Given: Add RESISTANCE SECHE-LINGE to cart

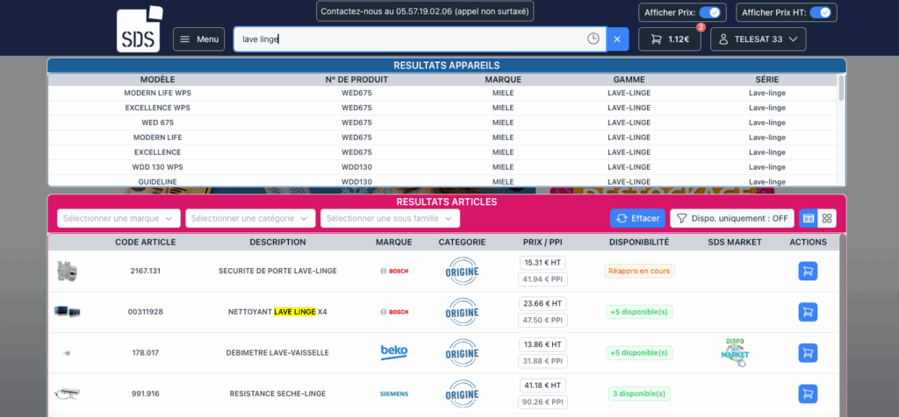Looking at the screenshot, I should click(808, 394).
